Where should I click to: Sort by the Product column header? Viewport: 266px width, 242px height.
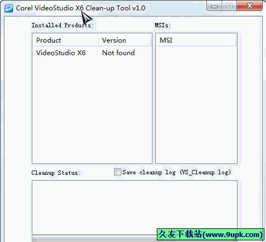(x=65, y=40)
